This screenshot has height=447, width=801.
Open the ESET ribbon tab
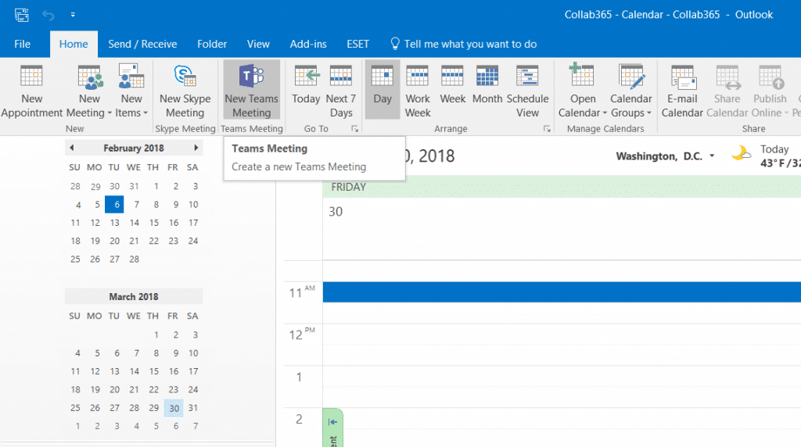coord(357,44)
